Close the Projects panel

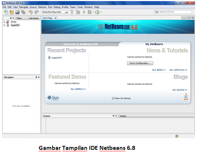pos(13,18)
